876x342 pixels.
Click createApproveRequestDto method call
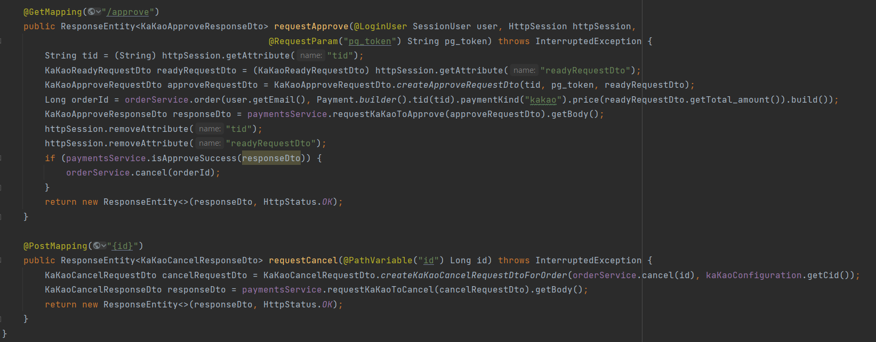pyautogui.click(x=458, y=85)
